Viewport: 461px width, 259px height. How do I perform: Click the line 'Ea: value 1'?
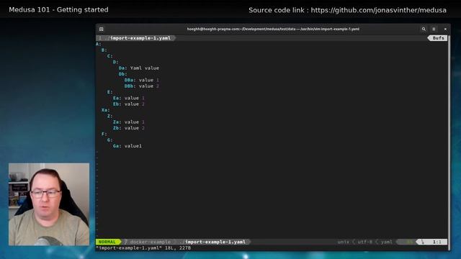pyautogui.click(x=129, y=98)
